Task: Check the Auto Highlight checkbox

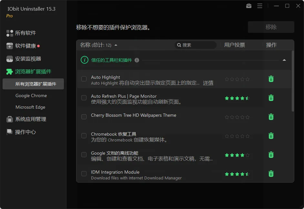Action: click(84, 79)
